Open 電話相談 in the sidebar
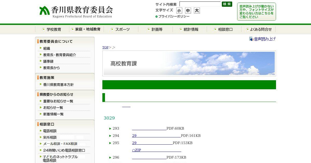This screenshot has height=163, width=311. point(50,131)
